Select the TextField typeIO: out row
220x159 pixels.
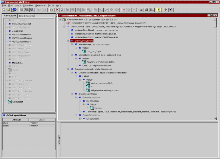pos(131,112)
